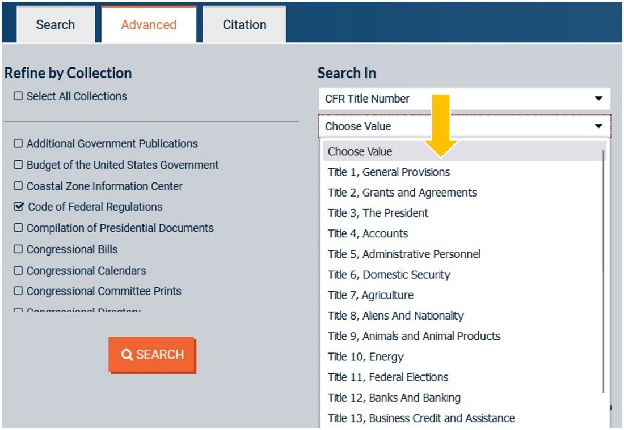Screen dimensions: 624x430
Task: Check Coastal Zone Information Center
Action: pos(20,186)
